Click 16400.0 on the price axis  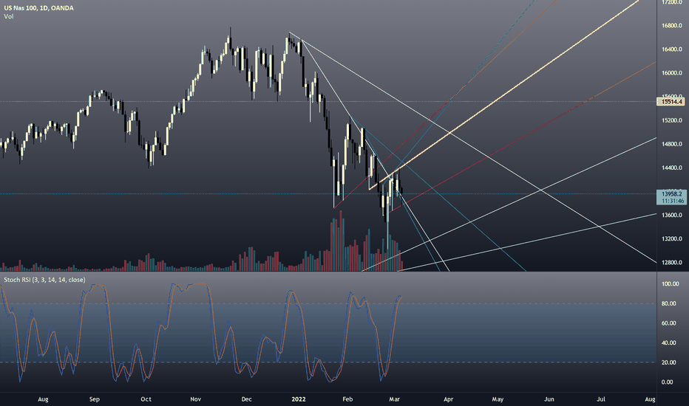click(x=672, y=49)
